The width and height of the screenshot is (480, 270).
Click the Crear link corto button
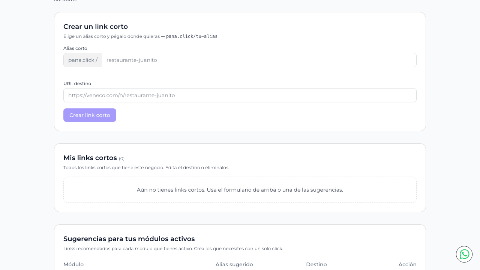click(x=90, y=115)
